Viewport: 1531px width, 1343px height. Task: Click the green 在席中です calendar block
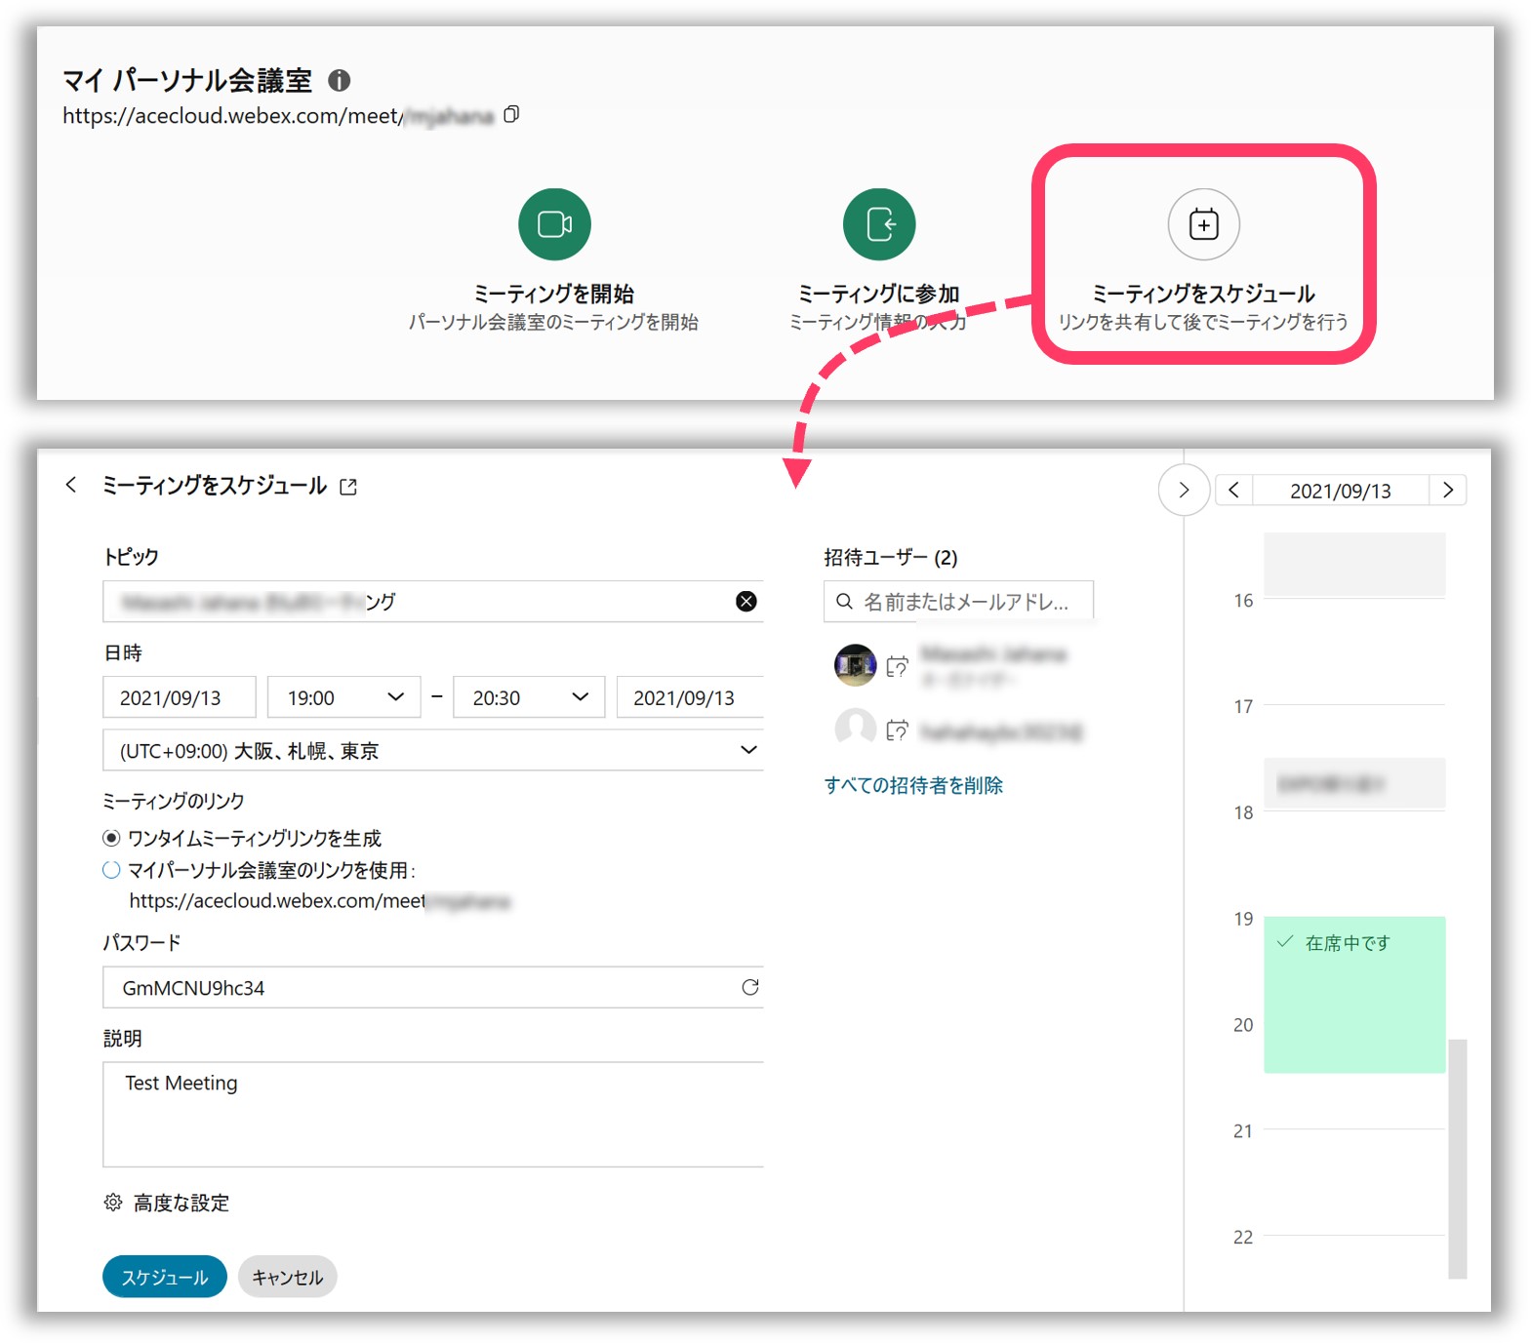pos(1354,995)
